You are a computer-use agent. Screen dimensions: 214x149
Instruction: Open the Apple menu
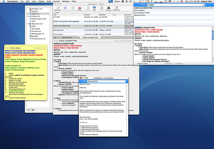pos(4,1)
